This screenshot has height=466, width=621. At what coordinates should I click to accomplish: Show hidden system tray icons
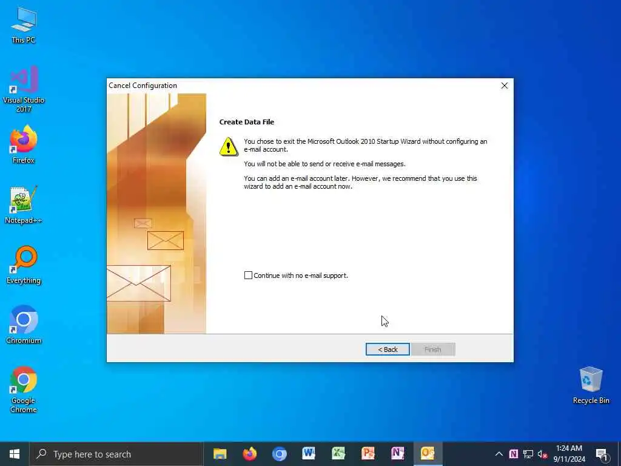[499, 454]
